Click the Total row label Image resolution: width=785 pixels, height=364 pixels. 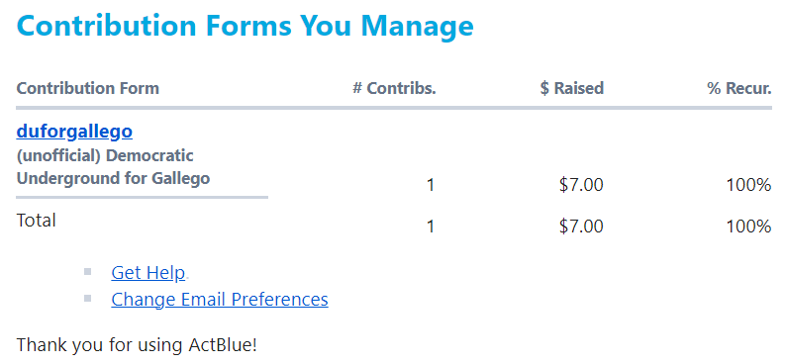pyautogui.click(x=36, y=220)
